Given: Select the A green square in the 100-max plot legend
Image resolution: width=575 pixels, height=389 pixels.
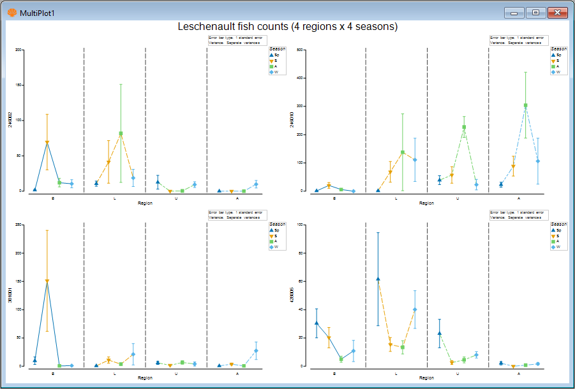Looking at the screenshot, I should pos(553,242).
